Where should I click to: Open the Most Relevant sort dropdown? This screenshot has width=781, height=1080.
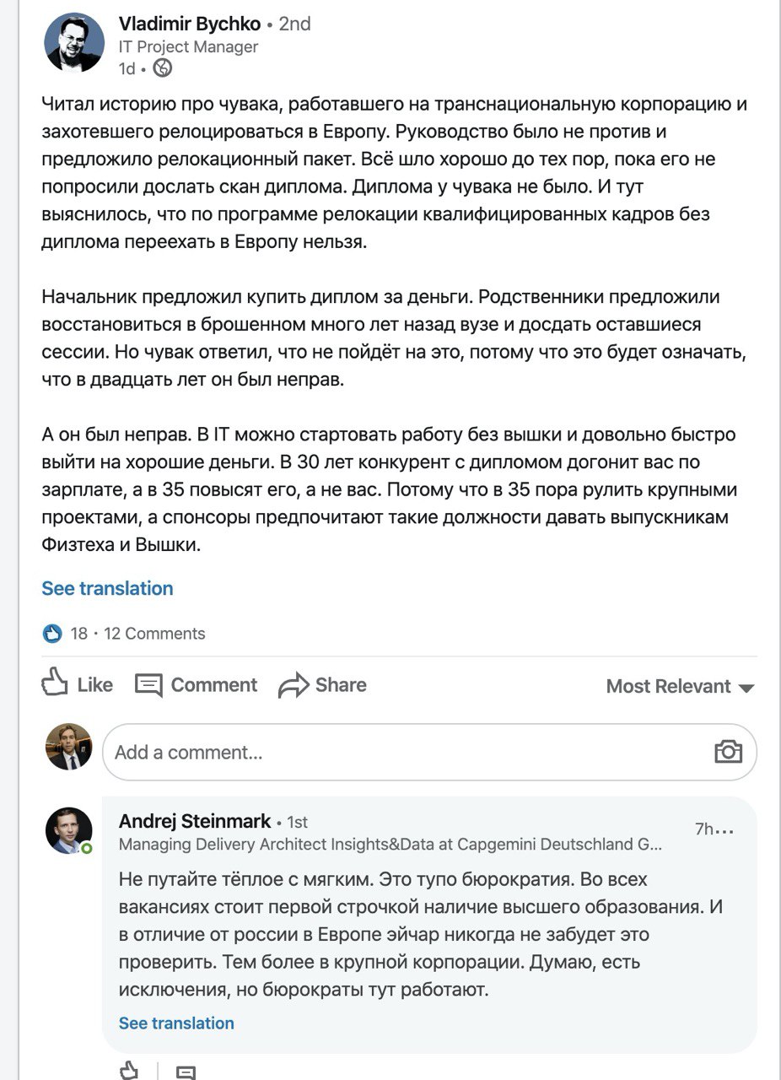[680, 687]
